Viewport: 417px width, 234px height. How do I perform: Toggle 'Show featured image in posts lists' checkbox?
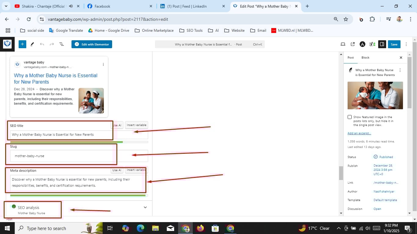[x=349, y=117]
